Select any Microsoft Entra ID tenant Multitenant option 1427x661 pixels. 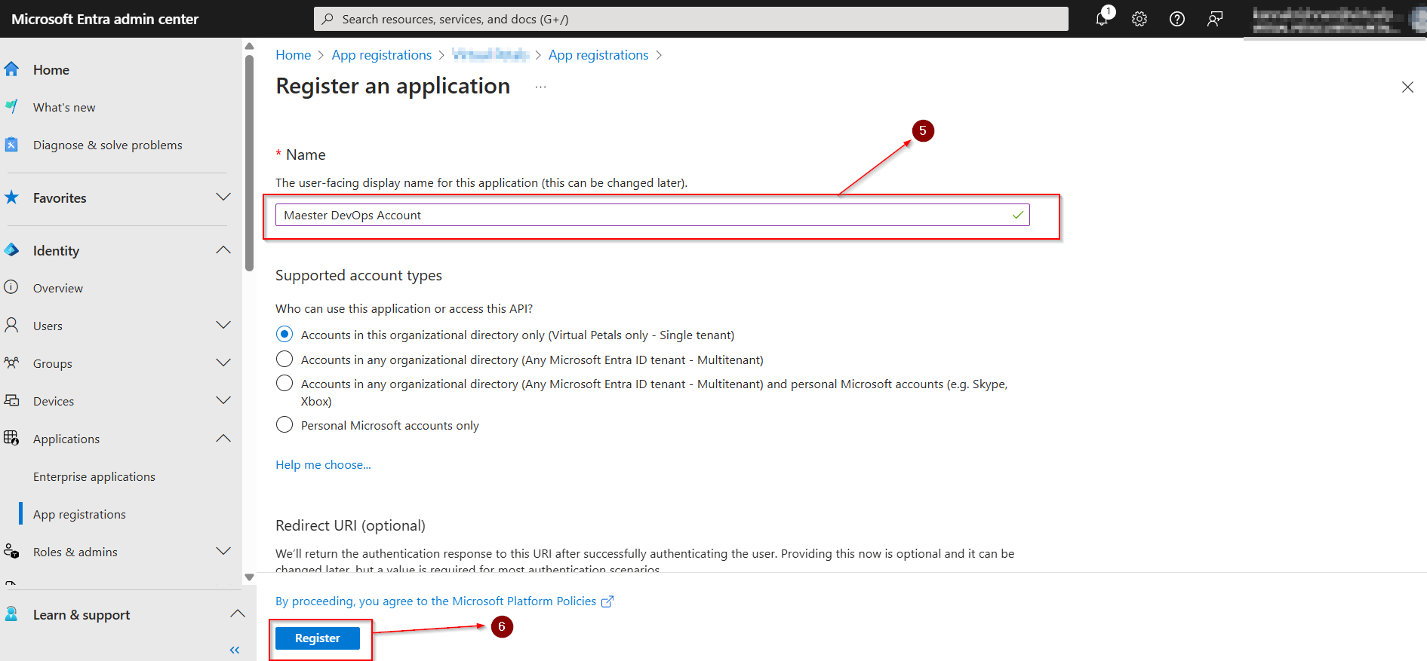pos(284,359)
